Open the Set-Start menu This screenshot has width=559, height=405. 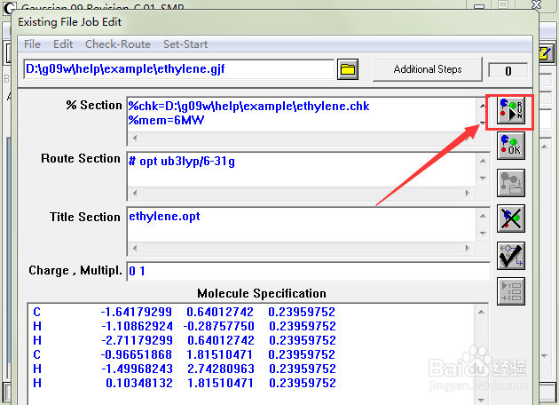185,44
